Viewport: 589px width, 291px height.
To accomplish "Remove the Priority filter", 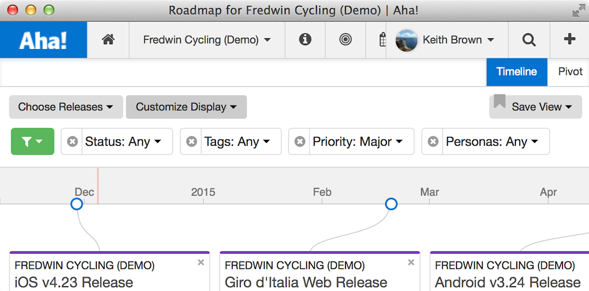I will click(299, 141).
